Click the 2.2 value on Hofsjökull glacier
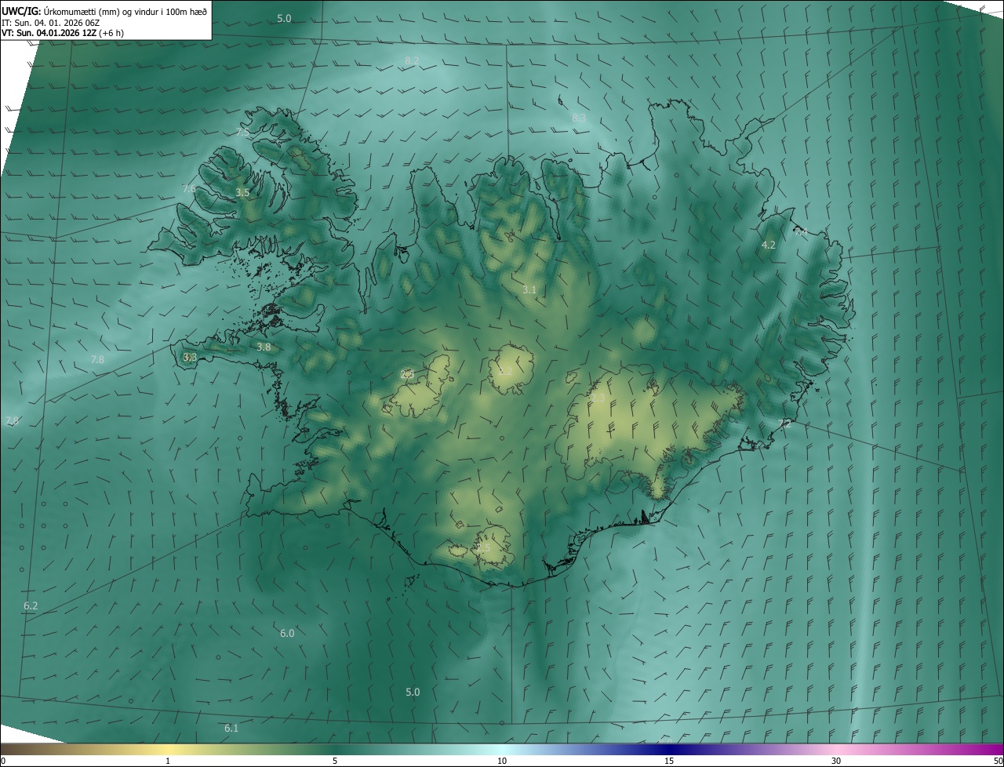 click(505, 371)
